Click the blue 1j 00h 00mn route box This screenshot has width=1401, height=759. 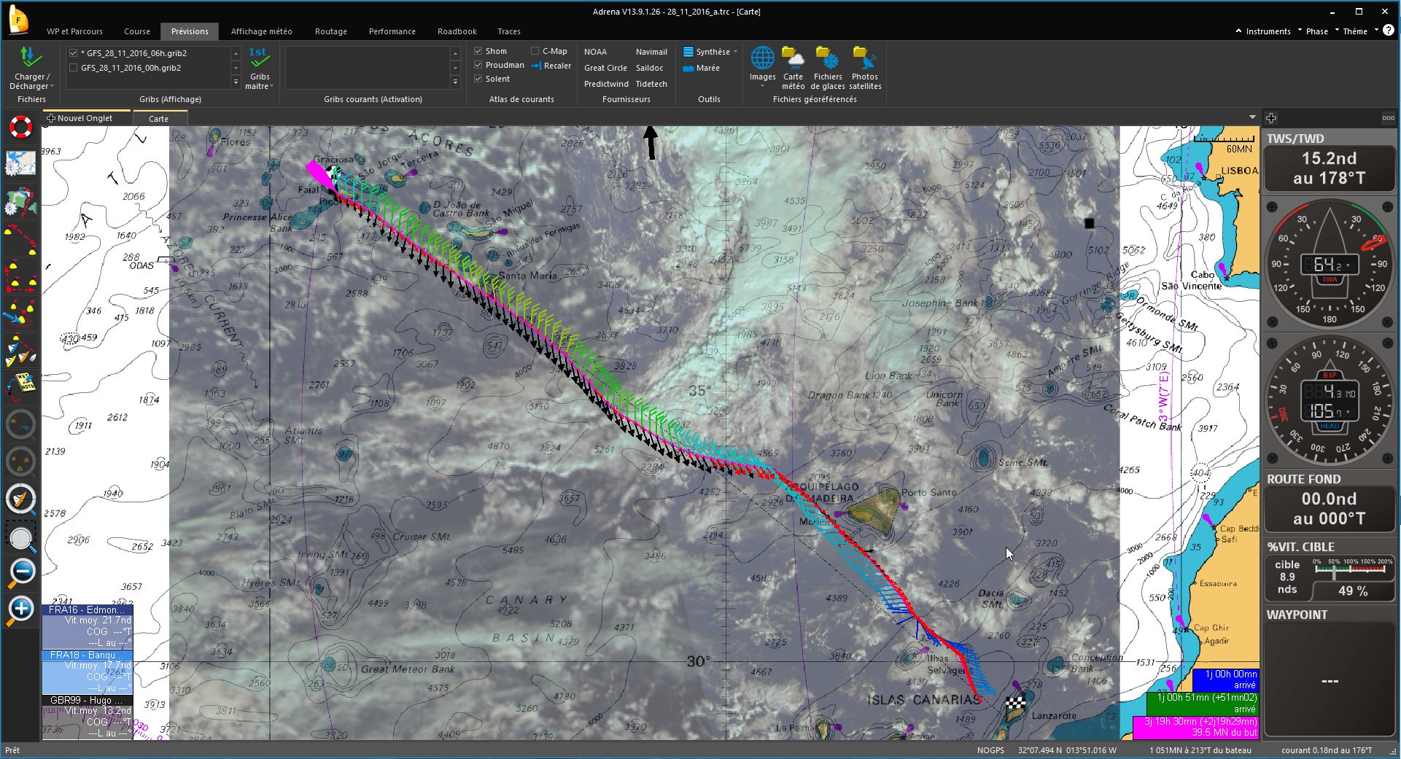point(1225,680)
